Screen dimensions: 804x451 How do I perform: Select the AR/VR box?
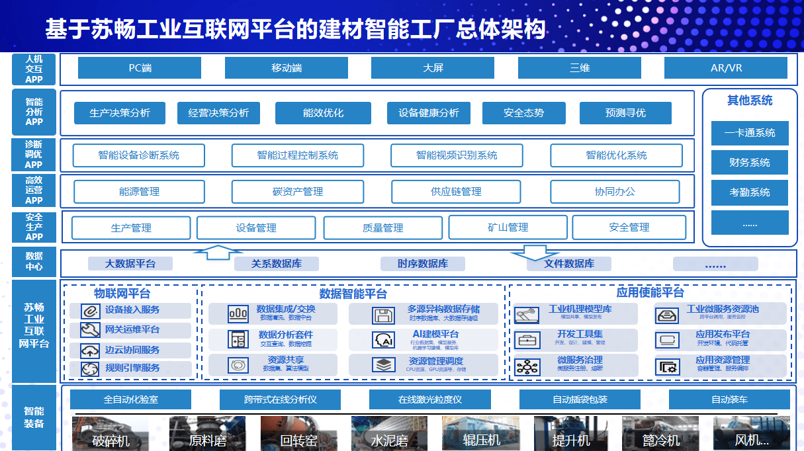tap(726, 68)
